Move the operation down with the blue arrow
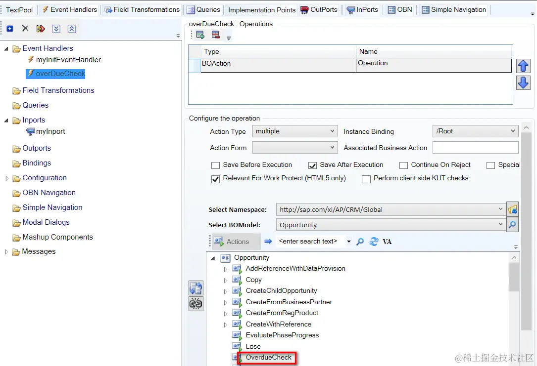The image size is (537, 366). point(523,82)
